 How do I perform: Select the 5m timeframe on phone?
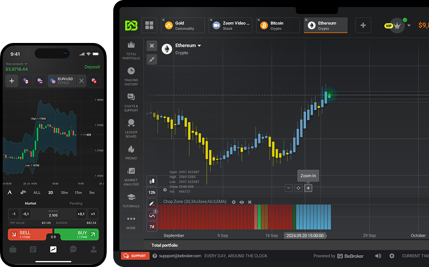[92, 193]
